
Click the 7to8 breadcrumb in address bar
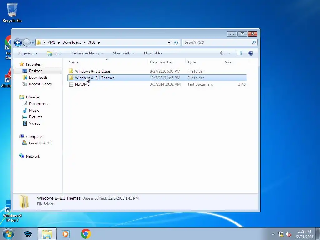92,42
